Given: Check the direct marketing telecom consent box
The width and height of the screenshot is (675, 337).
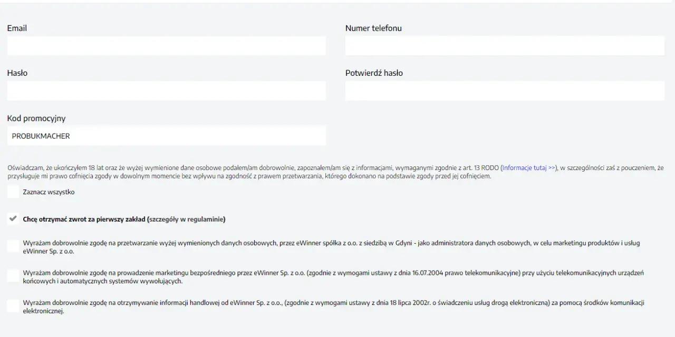Looking at the screenshot, I should 13,275.
